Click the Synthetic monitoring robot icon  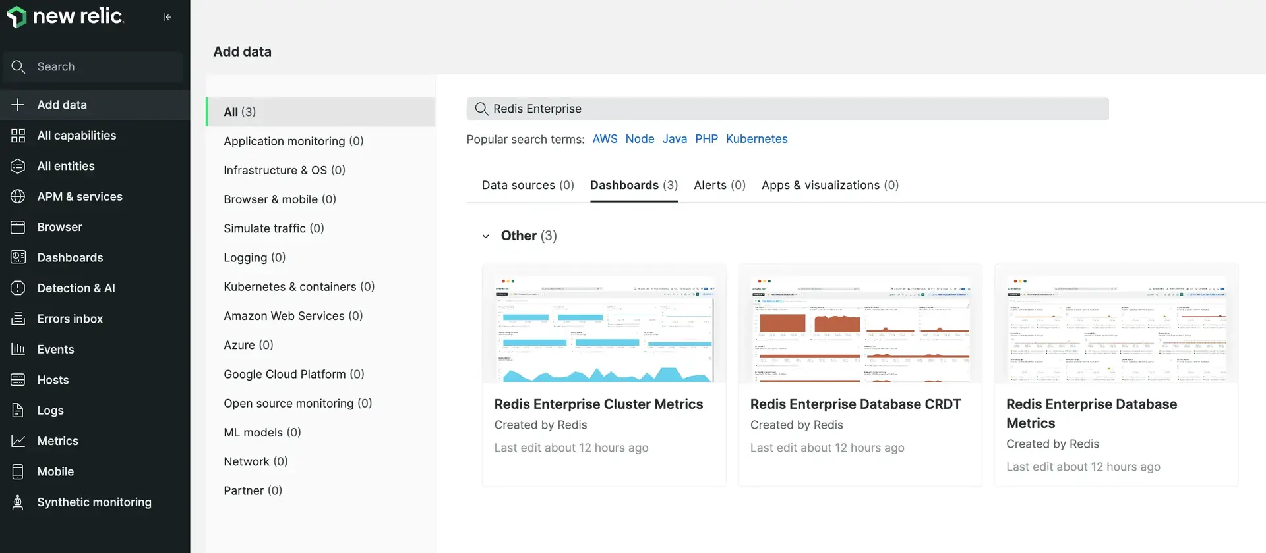[18, 502]
